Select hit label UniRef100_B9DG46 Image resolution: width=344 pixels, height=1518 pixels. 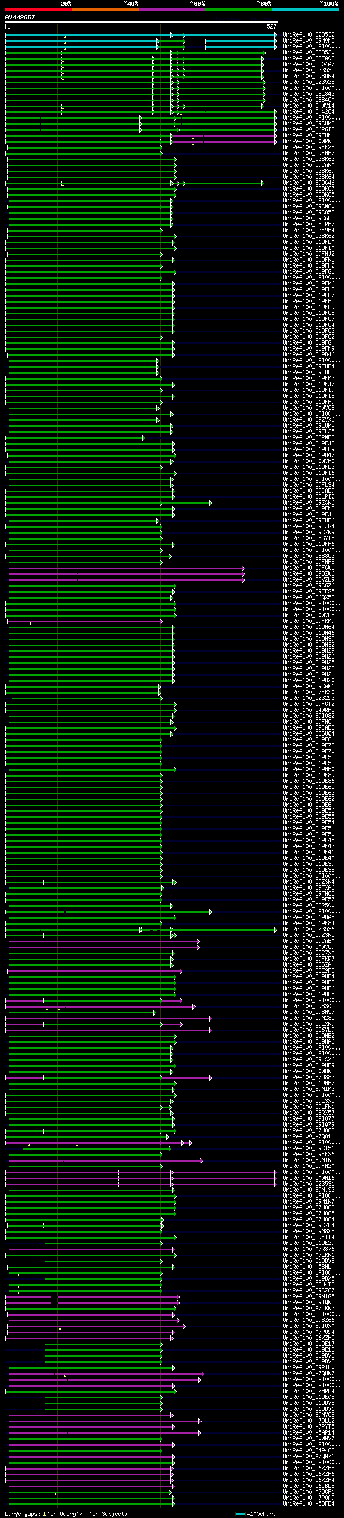[x=309, y=183]
